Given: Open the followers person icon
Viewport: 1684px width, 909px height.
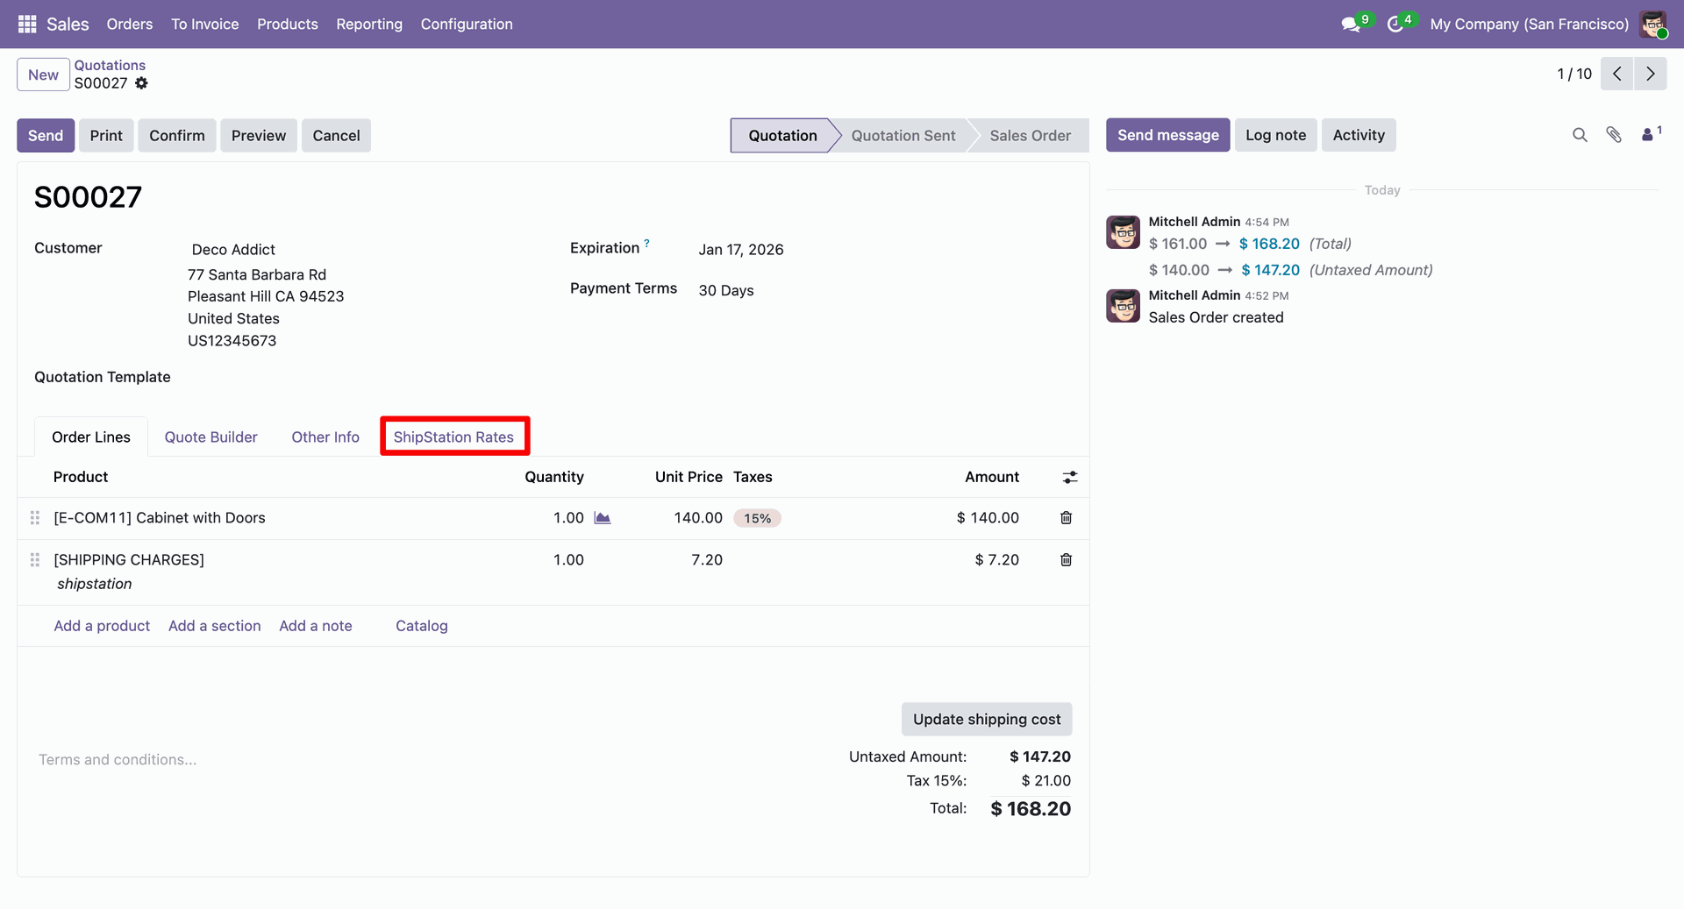Looking at the screenshot, I should pyautogui.click(x=1648, y=135).
